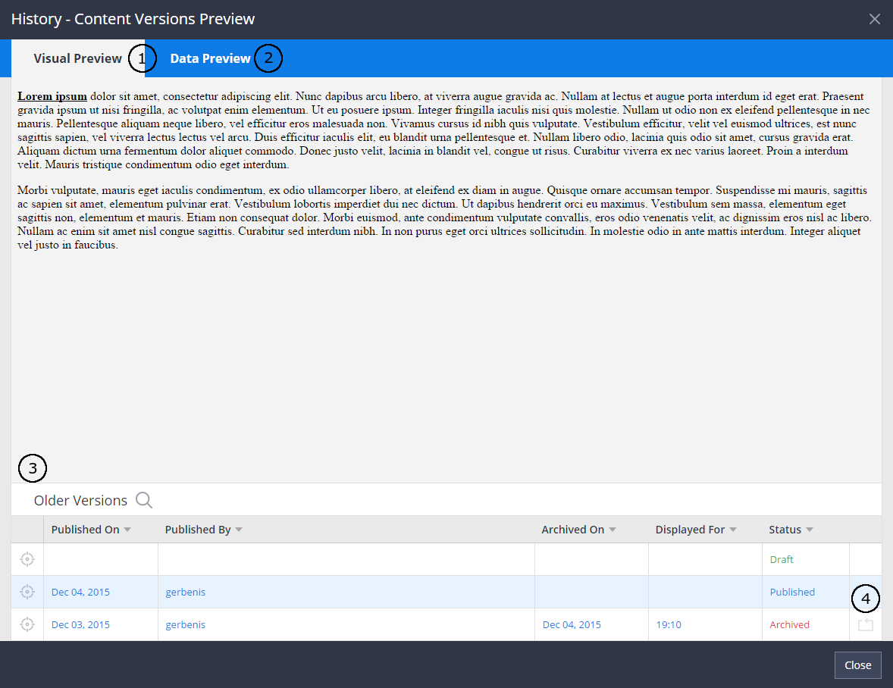
Task: Switch to the Visual Preview tab
Action: tap(77, 58)
